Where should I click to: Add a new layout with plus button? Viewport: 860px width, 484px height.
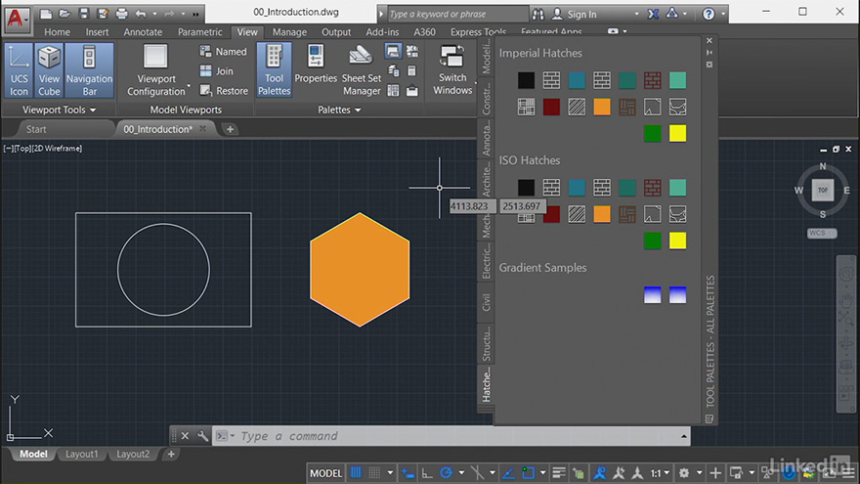click(171, 454)
